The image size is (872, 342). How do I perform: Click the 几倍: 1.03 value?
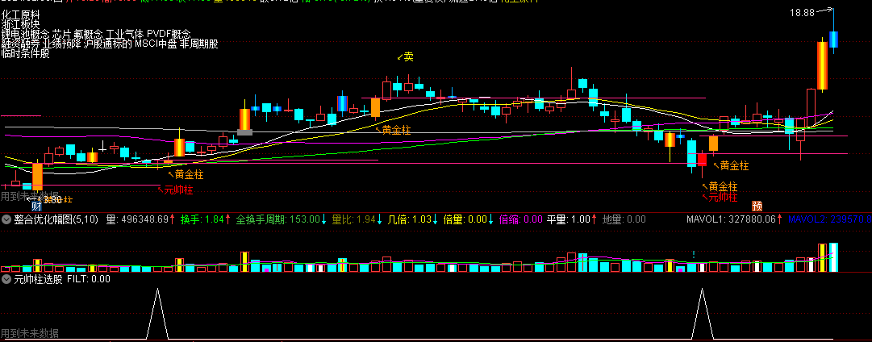click(x=413, y=219)
